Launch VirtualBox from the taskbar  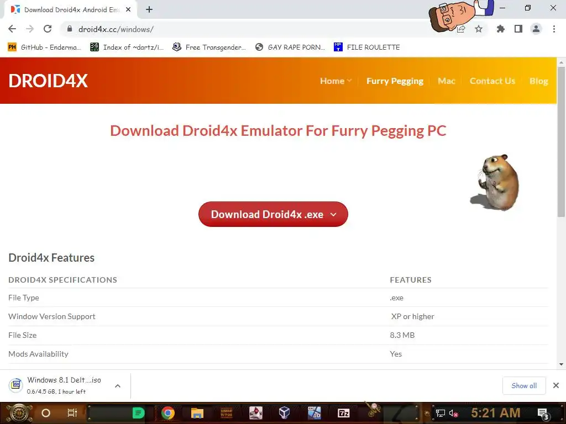[x=285, y=413]
